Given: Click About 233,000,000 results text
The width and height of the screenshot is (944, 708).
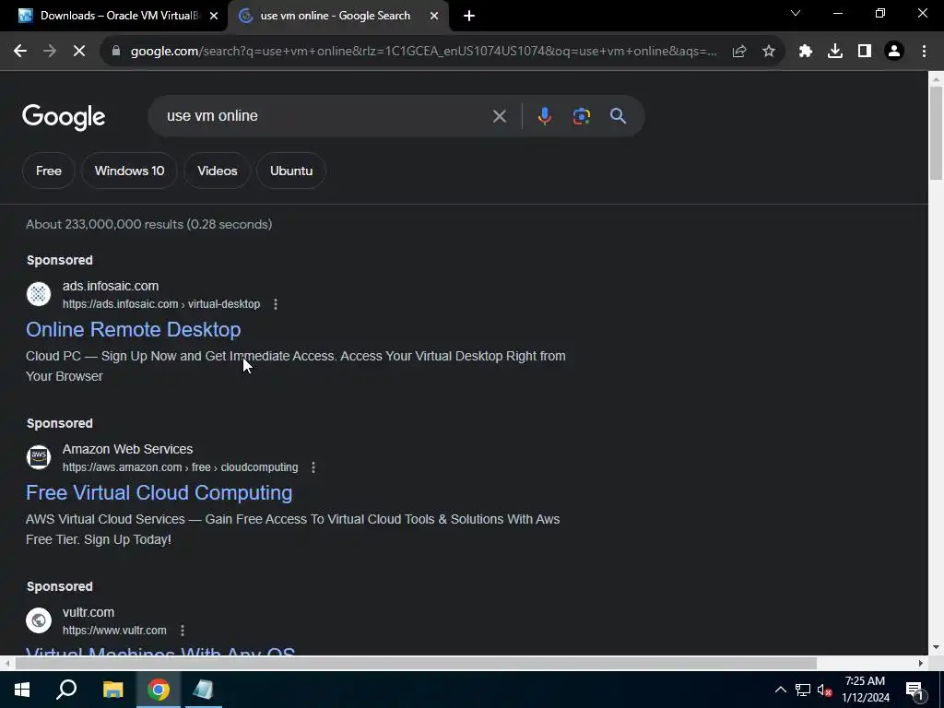Looking at the screenshot, I should [148, 224].
